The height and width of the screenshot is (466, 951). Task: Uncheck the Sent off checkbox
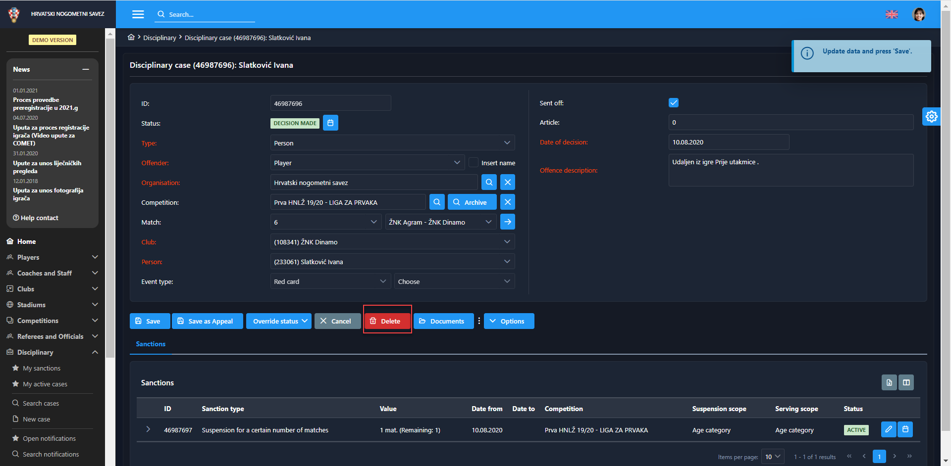tap(674, 103)
